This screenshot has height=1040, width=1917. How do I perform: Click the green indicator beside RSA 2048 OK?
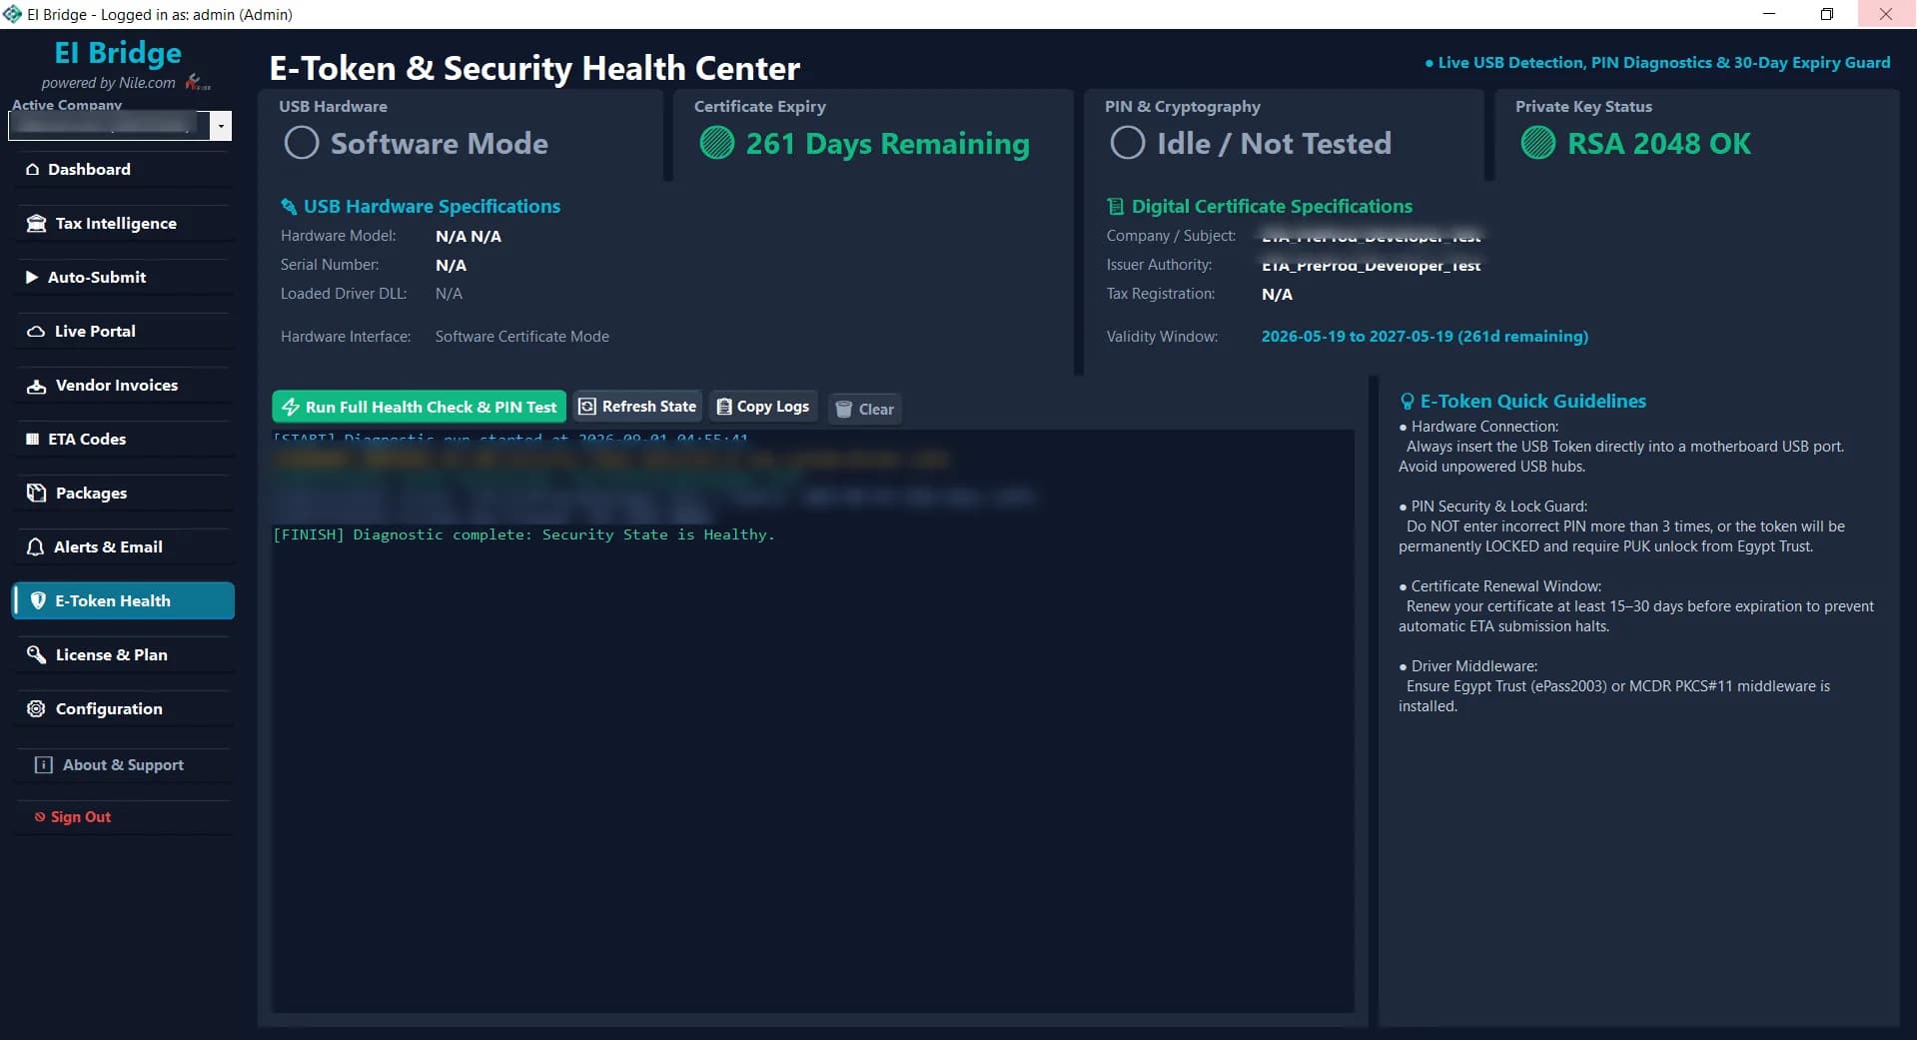pyautogui.click(x=1538, y=143)
